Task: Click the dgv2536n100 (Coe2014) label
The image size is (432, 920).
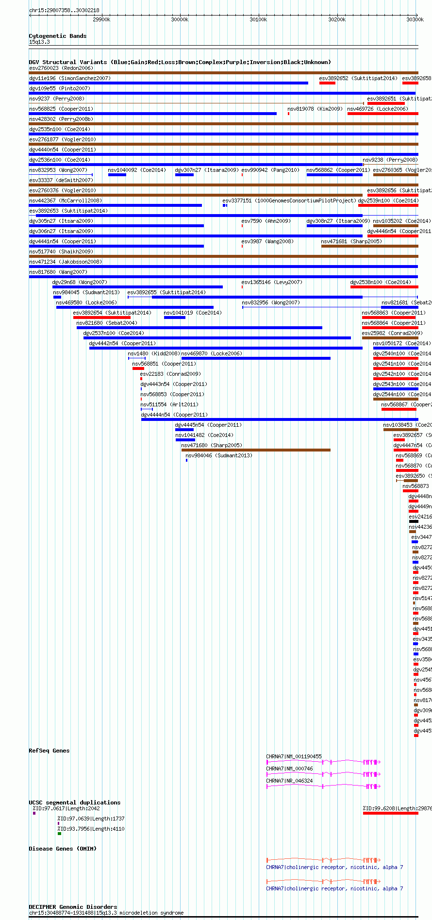Action: 60,160
